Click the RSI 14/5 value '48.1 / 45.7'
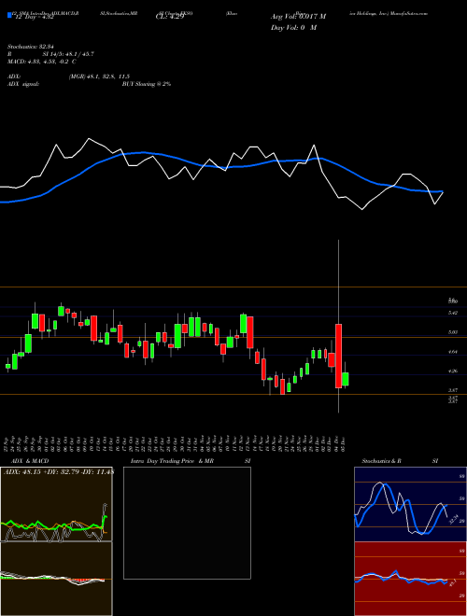Screen dimensions: 467x616 (78, 54)
